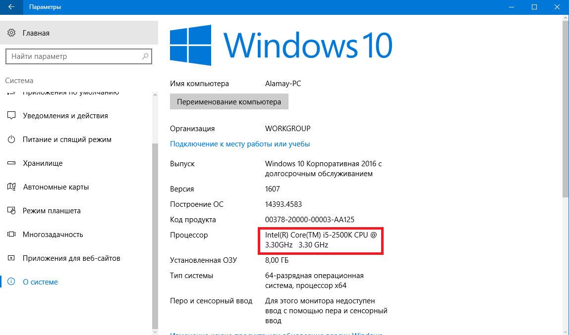This screenshot has width=569, height=335.
Task: Click the gear icon beside Главная
Action: pyautogui.click(x=11, y=33)
